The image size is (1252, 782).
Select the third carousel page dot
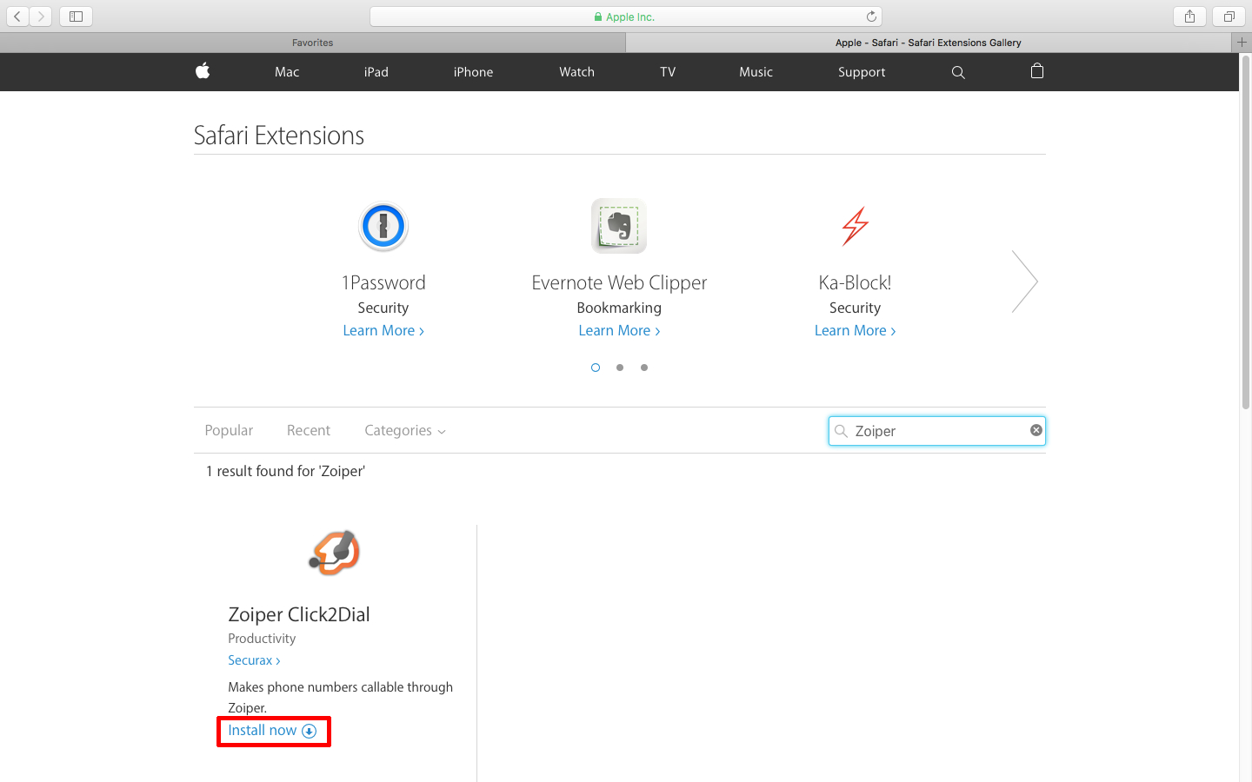click(x=644, y=368)
